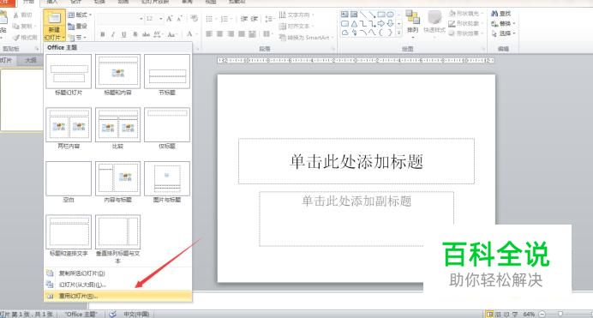The image size is (593, 318).
Task: Click 新建幻灯片 new slide button
Action: point(54,25)
